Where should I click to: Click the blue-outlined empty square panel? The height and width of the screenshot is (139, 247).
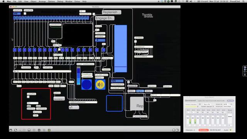pyautogui.click(x=114, y=103)
